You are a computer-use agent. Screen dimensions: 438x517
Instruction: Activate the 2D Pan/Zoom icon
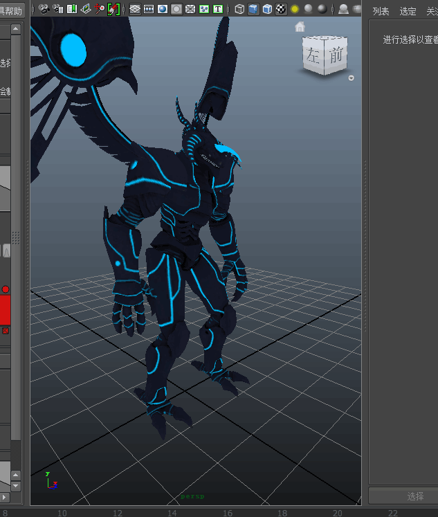click(x=99, y=9)
